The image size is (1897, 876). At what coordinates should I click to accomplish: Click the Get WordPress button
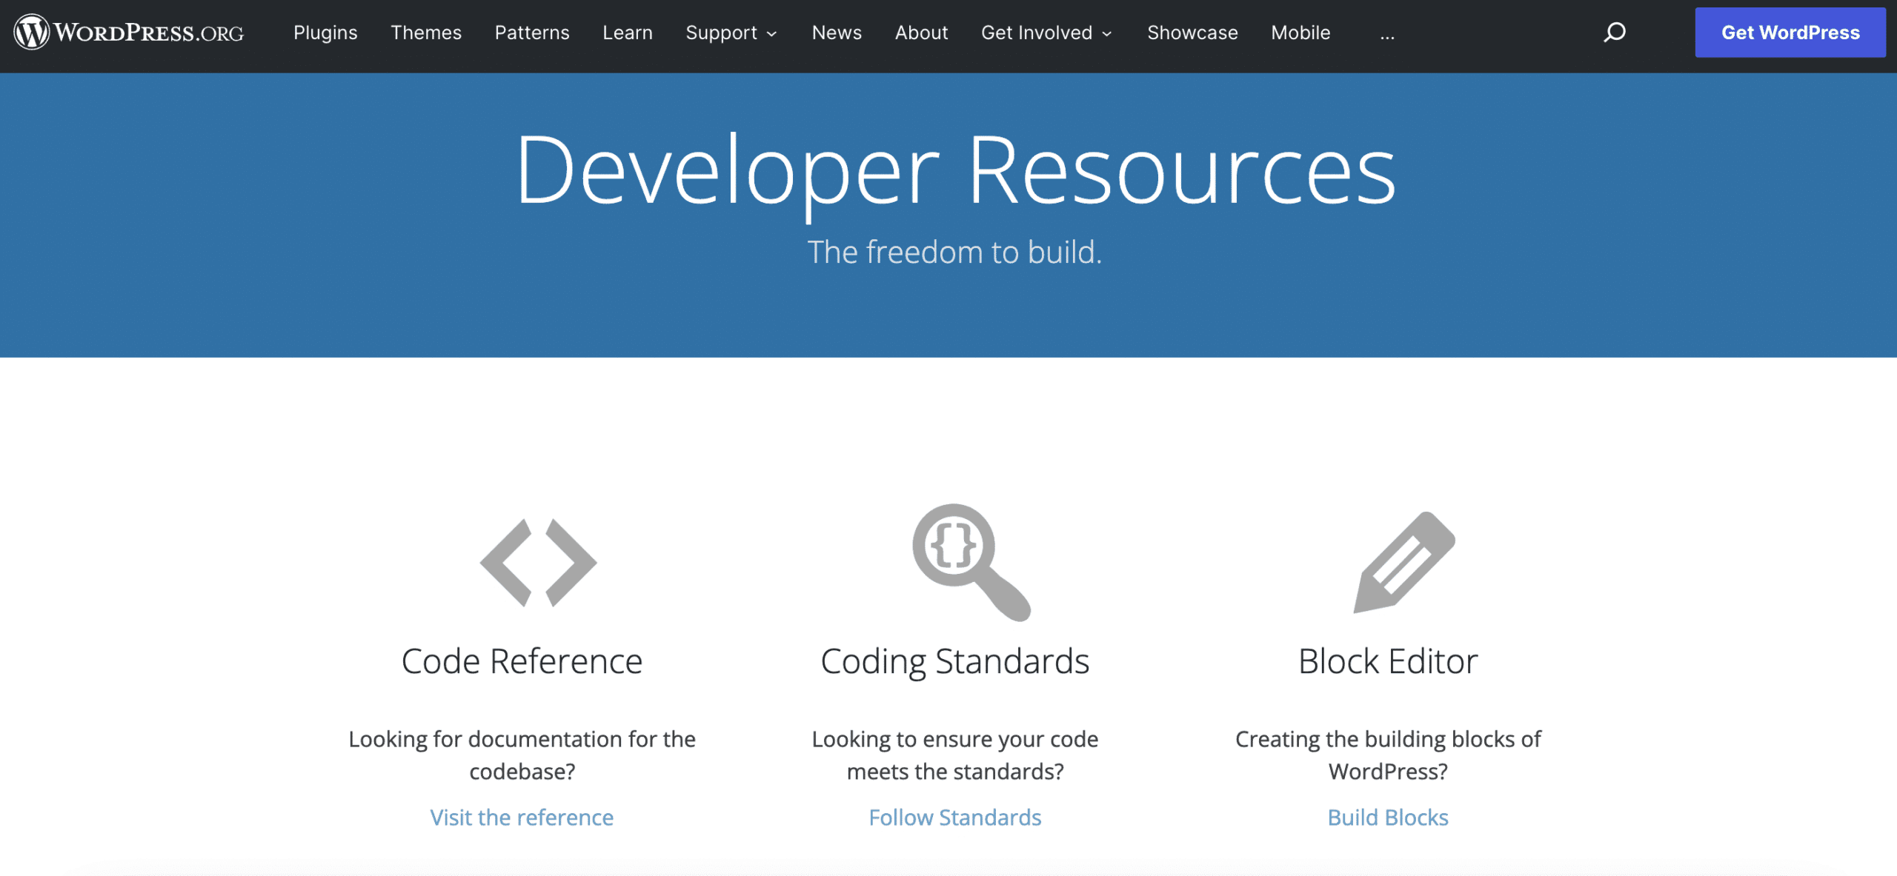tap(1790, 33)
